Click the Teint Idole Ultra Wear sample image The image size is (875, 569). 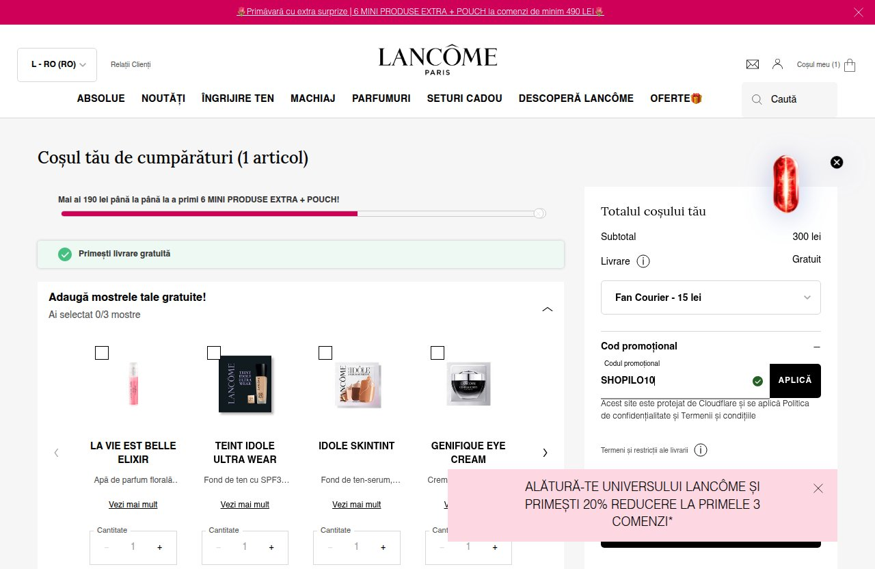tap(245, 384)
